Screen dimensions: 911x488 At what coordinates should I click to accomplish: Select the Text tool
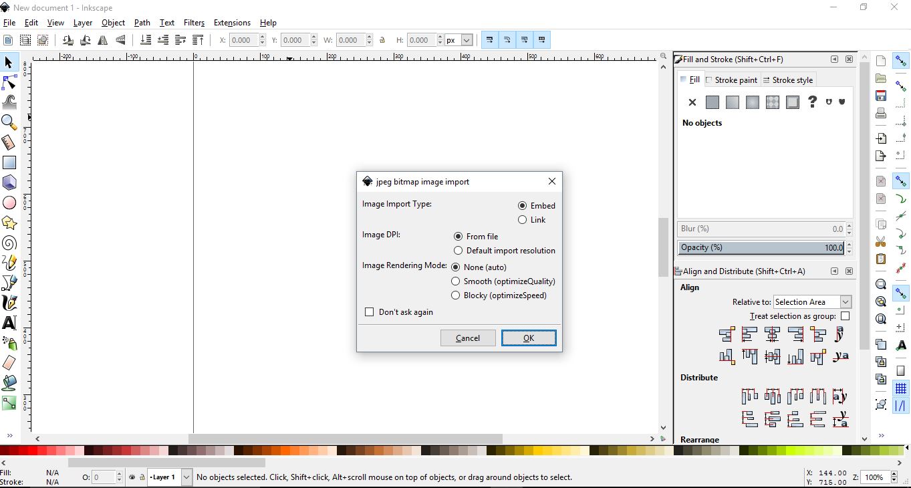(9, 323)
